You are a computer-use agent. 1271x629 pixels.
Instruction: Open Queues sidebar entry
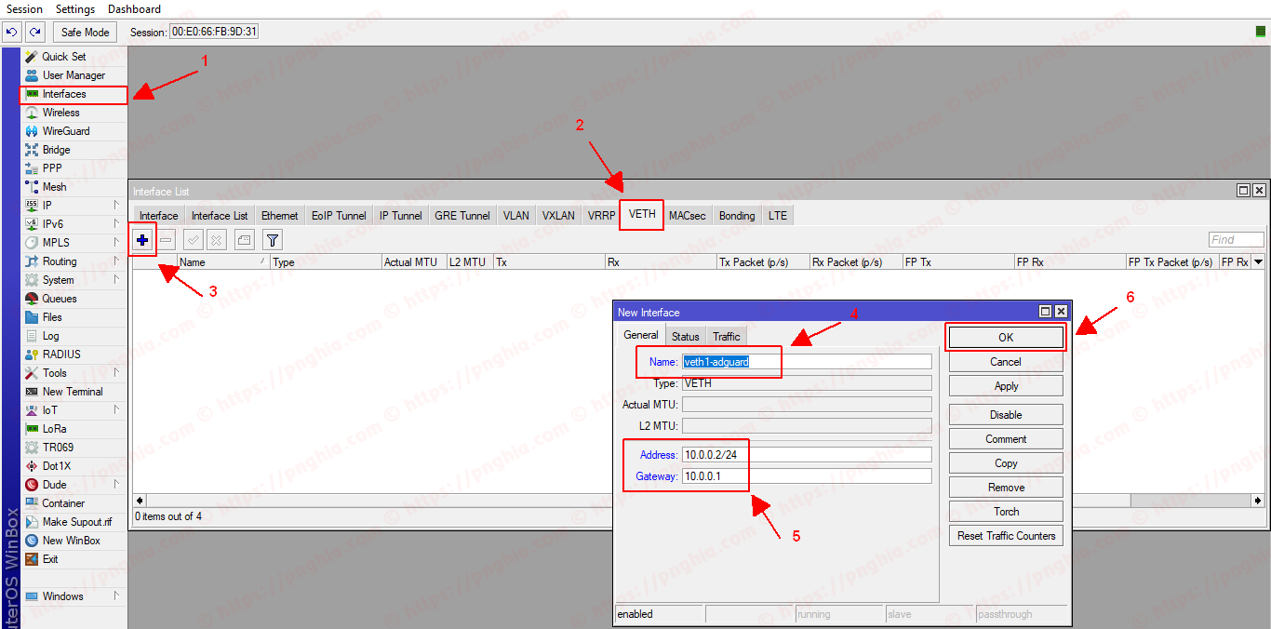pos(60,299)
